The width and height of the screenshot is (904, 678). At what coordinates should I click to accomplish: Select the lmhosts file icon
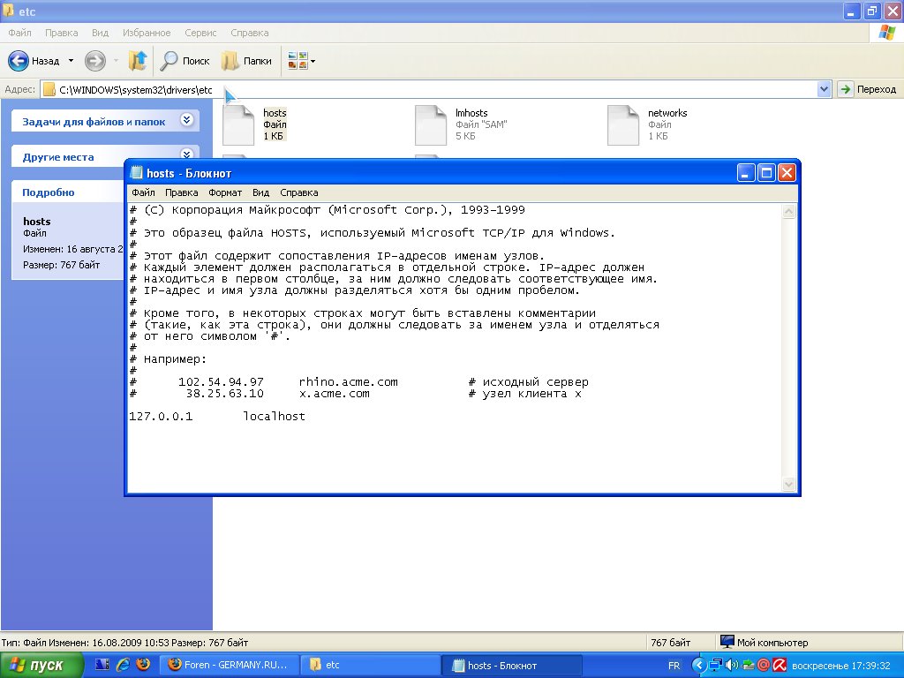pyautogui.click(x=431, y=124)
